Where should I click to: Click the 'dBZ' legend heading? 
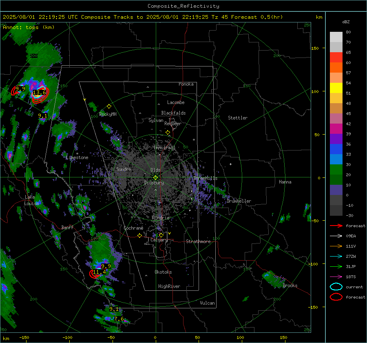tap(346, 22)
